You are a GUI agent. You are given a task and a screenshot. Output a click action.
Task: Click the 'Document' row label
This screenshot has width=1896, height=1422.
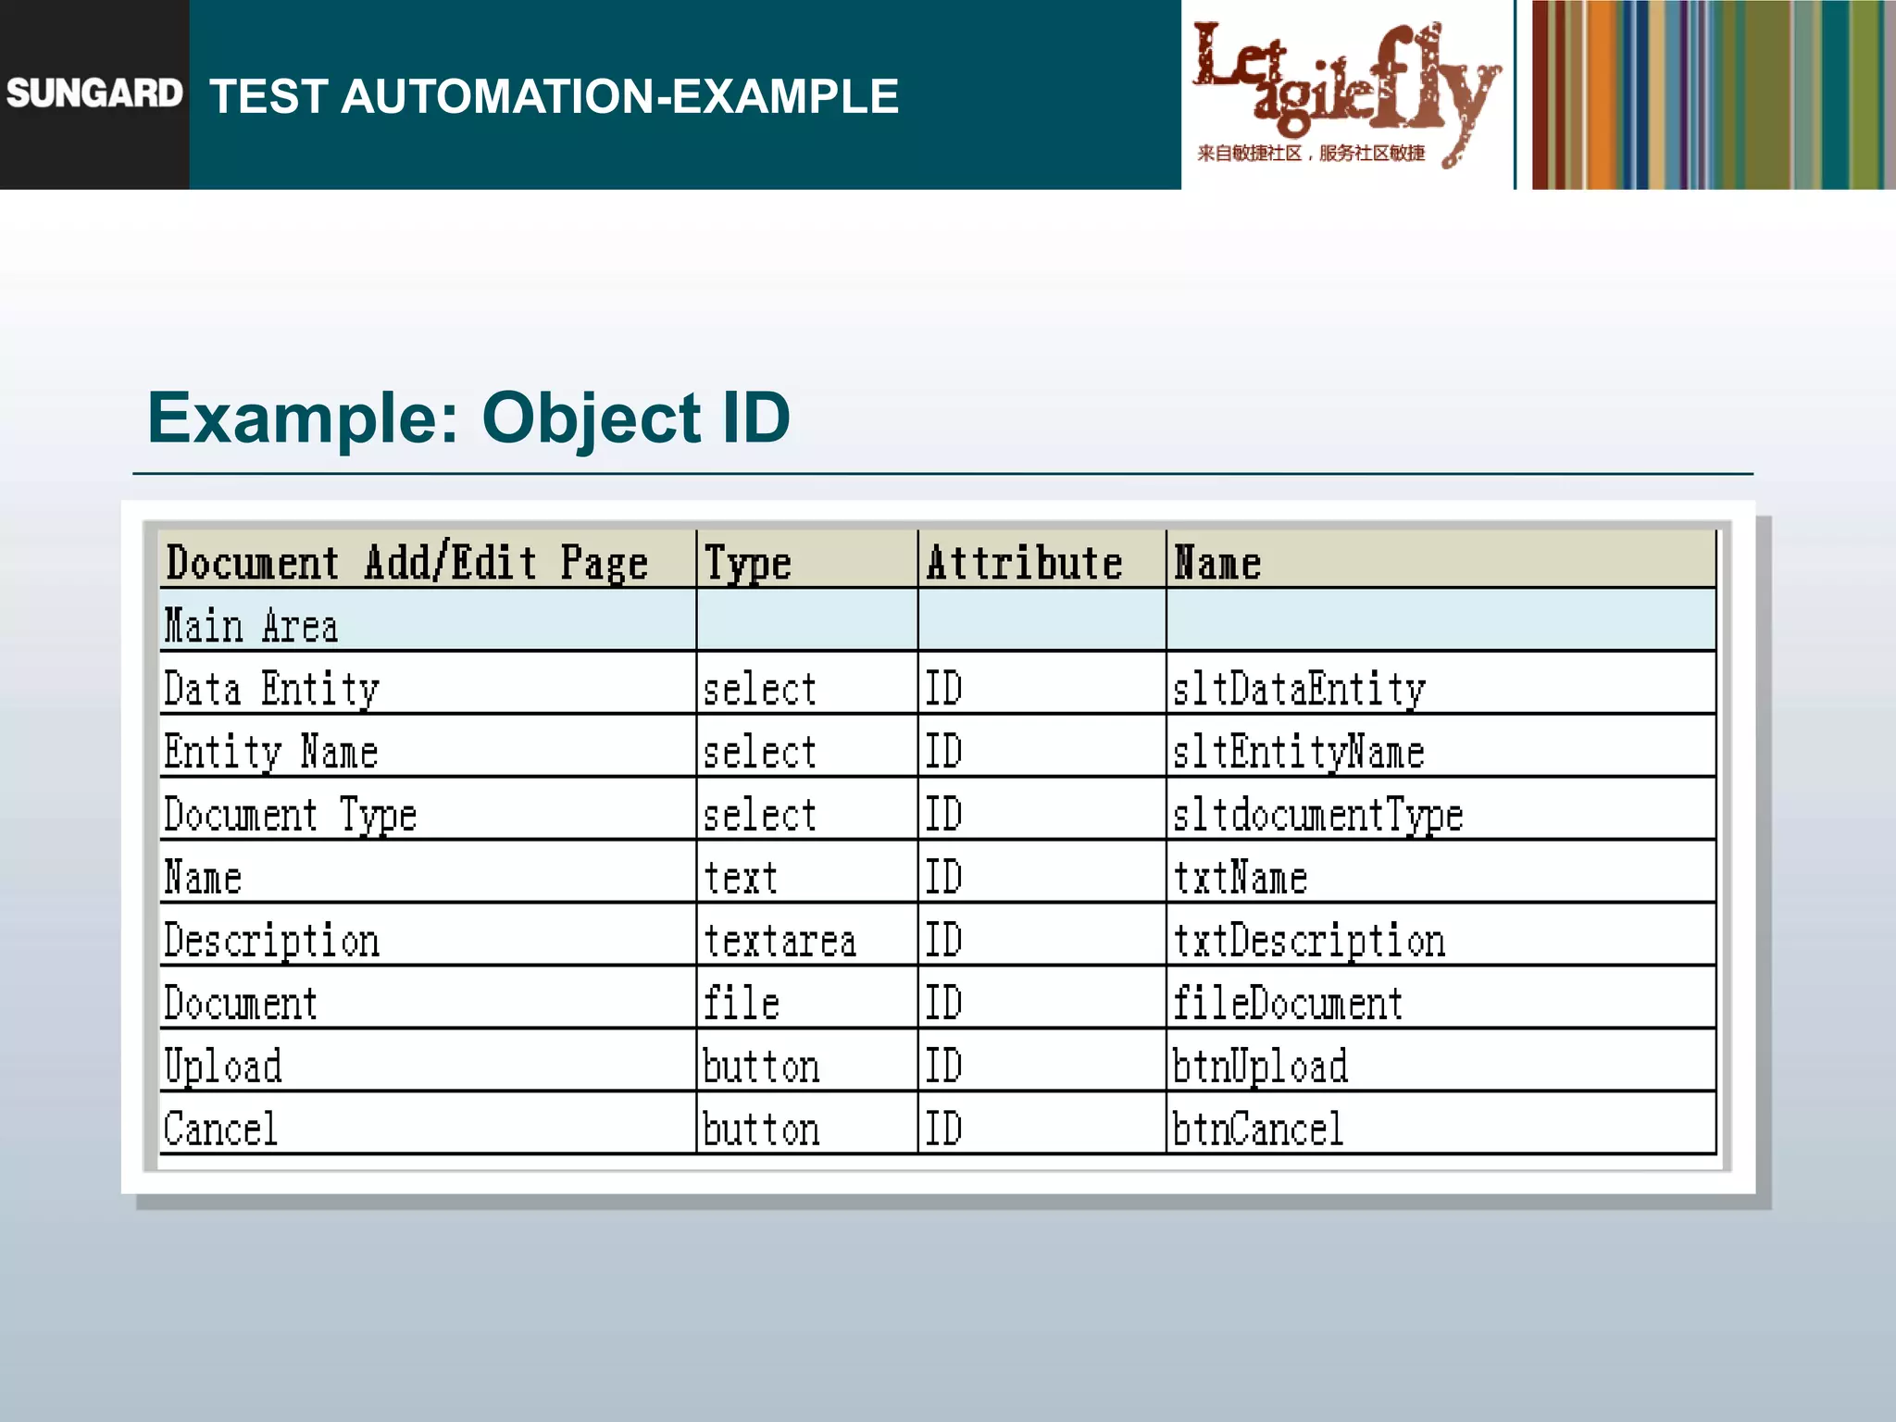click(241, 1003)
